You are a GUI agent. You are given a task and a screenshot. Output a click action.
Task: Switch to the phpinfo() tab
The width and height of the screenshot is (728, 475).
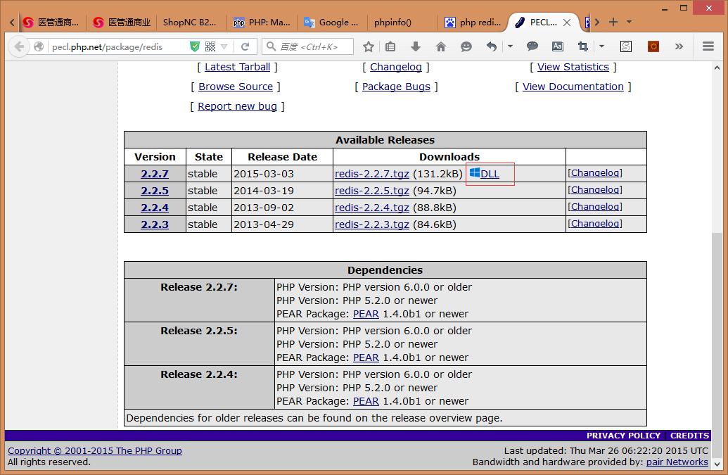[392, 22]
